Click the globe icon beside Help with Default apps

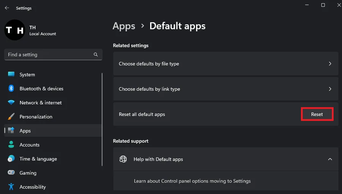pos(123,159)
